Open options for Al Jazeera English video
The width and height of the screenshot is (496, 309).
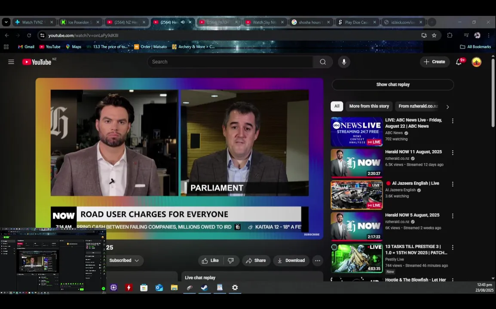[x=453, y=184]
